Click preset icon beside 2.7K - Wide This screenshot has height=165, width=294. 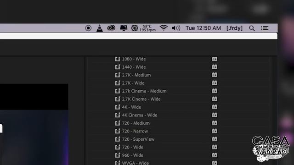118,83
